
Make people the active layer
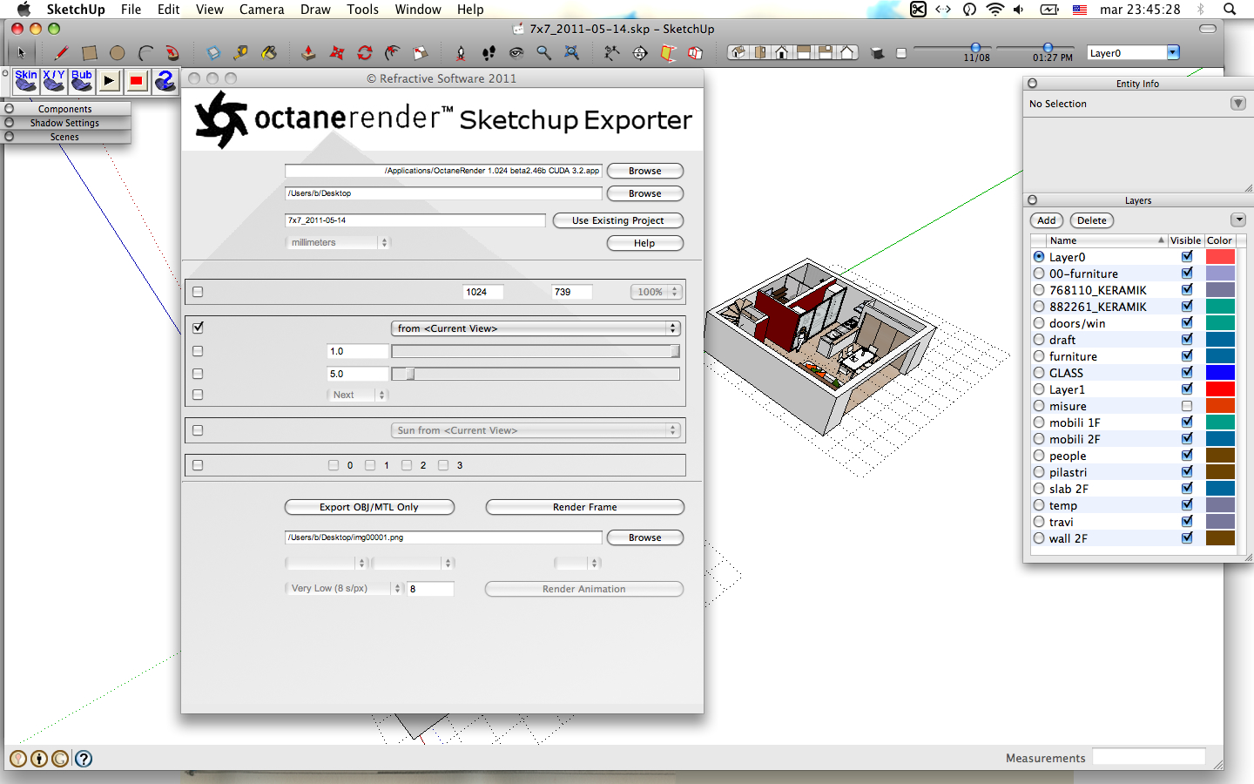pyautogui.click(x=1039, y=456)
